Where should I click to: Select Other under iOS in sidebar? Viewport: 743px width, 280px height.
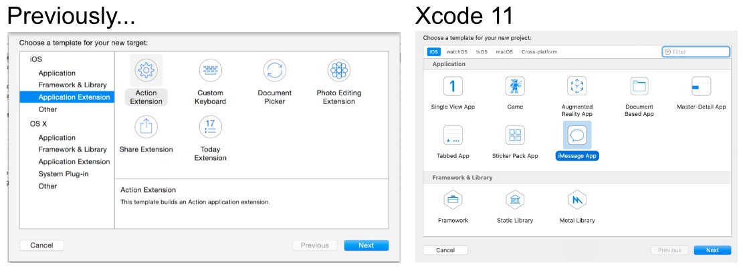pyautogui.click(x=47, y=109)
